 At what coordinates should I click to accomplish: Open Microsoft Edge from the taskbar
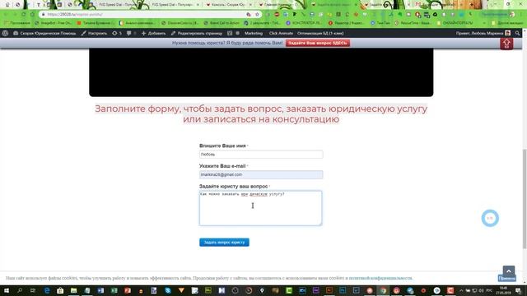47,290
